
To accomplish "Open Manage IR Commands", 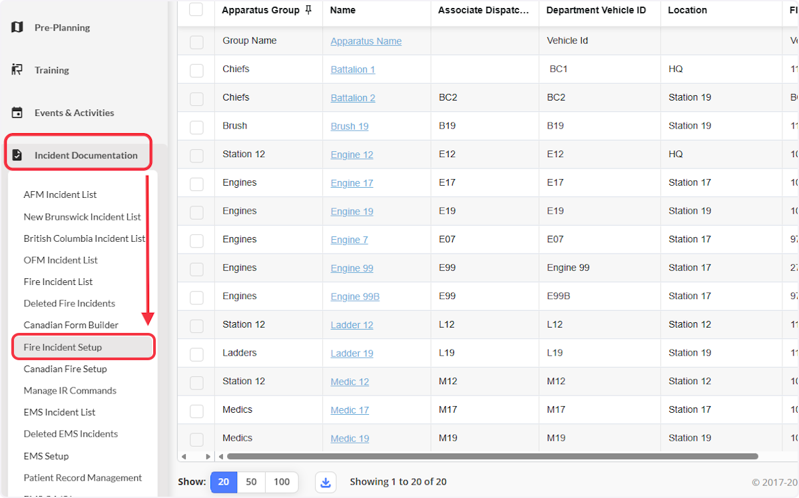I will [x=70, y=390].
